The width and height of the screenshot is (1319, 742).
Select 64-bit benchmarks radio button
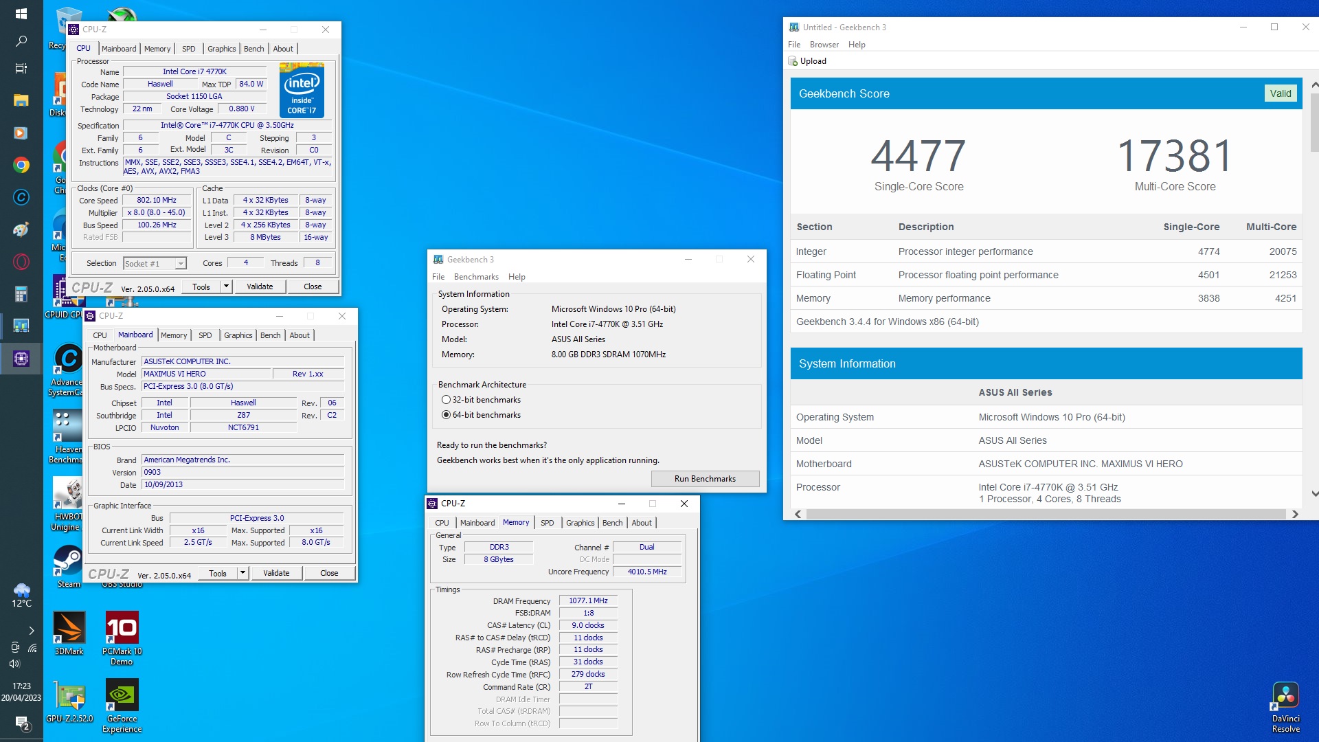pos(447,415)
